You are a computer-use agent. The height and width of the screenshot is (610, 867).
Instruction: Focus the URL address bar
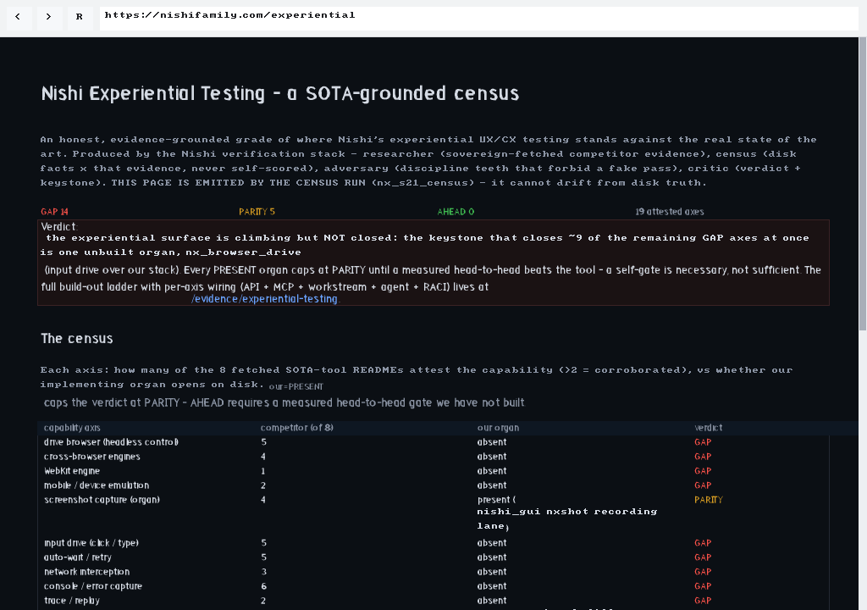point(478,19)
